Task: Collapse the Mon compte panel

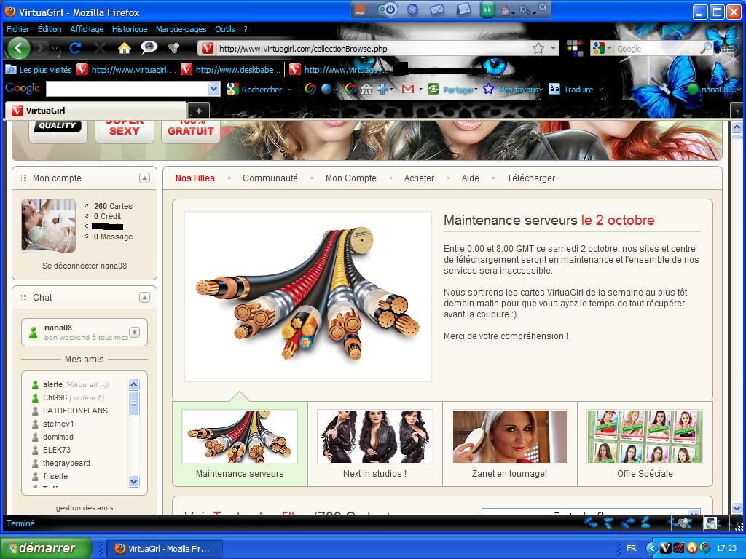Action: point(145,178)
